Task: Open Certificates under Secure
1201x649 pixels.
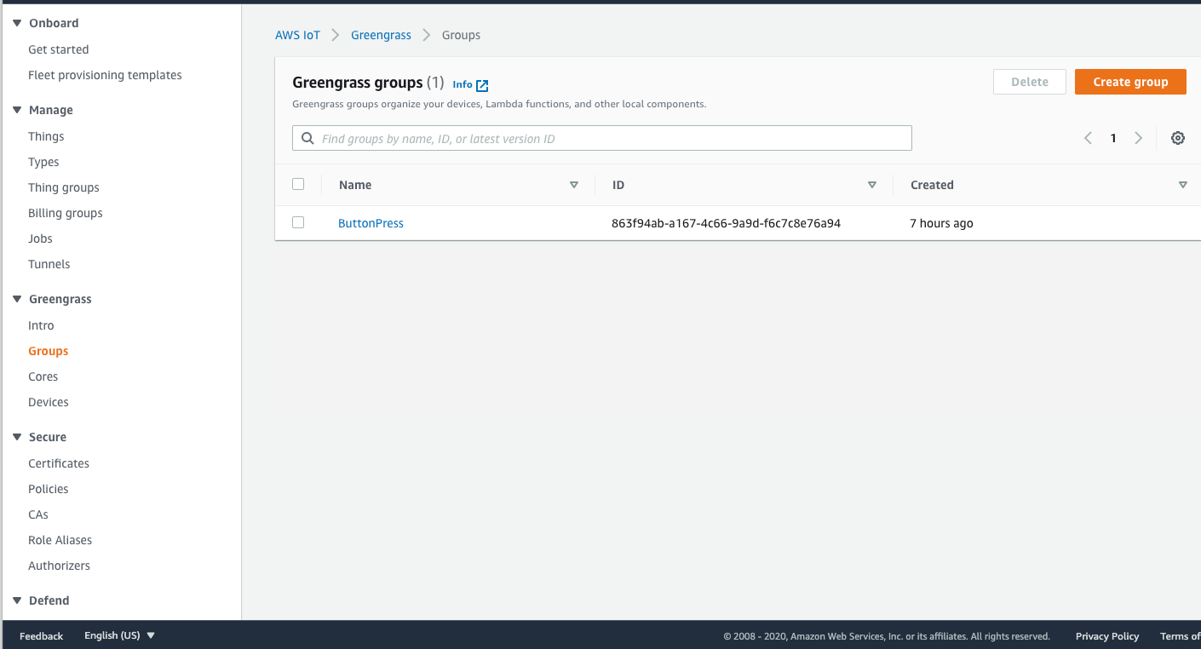Action: pyautogui.click(x=58, y=462)
